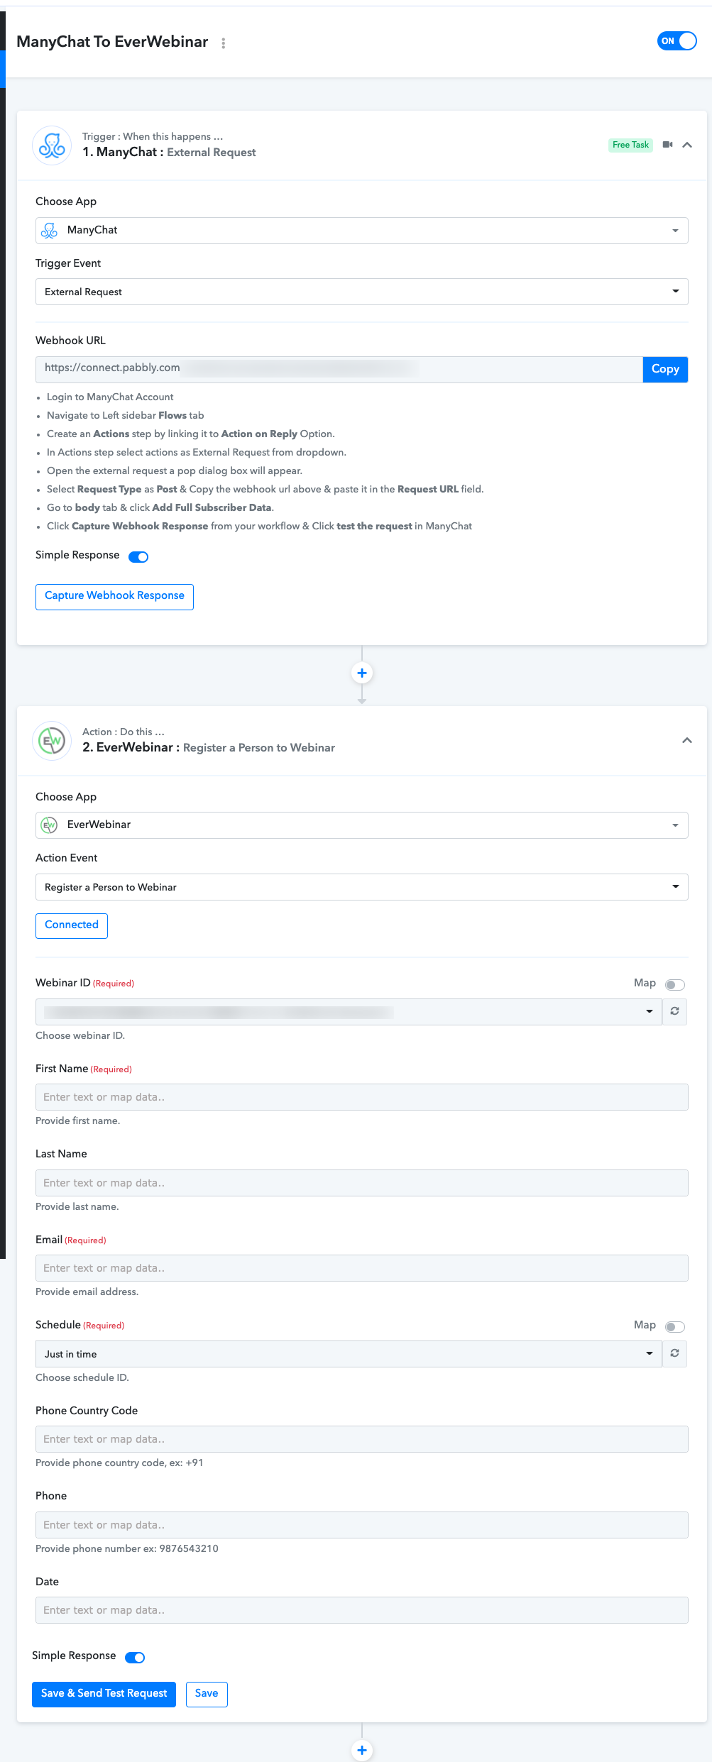
Task: Open the EverWebinar Choose App dropdown
Action: point(362,825)
